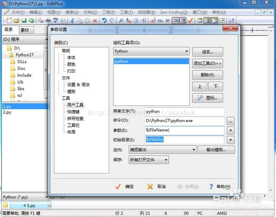Open the 搜索(S) menu
Viewport: 276px width, 217px height.
coord(72,12)
